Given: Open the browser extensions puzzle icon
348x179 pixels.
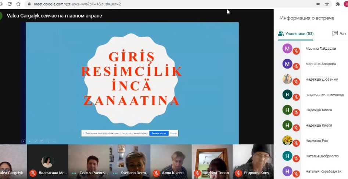Looking at the screenshot, I should 338,4.
